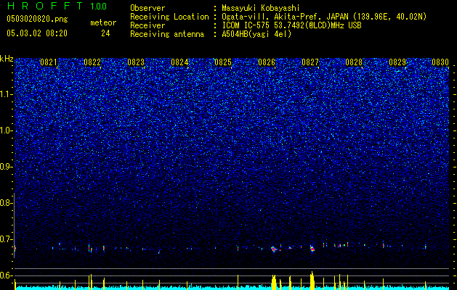Click the date stamp 05.03.02 08:20

click(37, 33)
